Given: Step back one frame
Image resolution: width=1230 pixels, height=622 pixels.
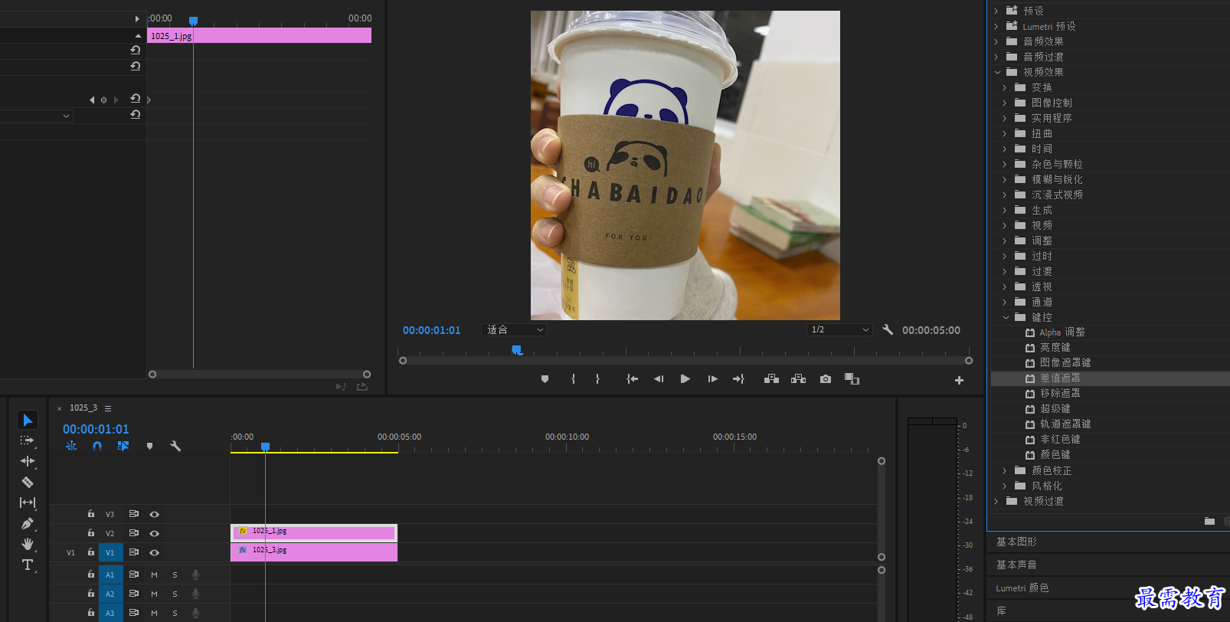Looking at the screenshot, I should tap(659, 379).
